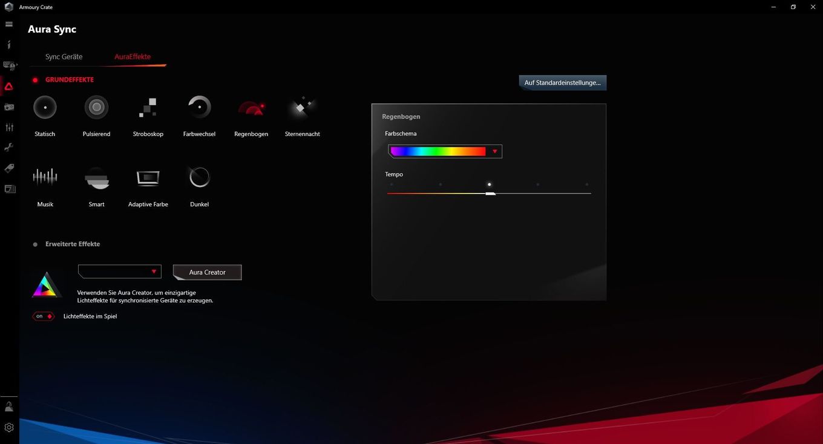The width and height of the screenshot is (823, 444).
Task: Open the hamburger navigation menu
Action: [x=9, y=24]
